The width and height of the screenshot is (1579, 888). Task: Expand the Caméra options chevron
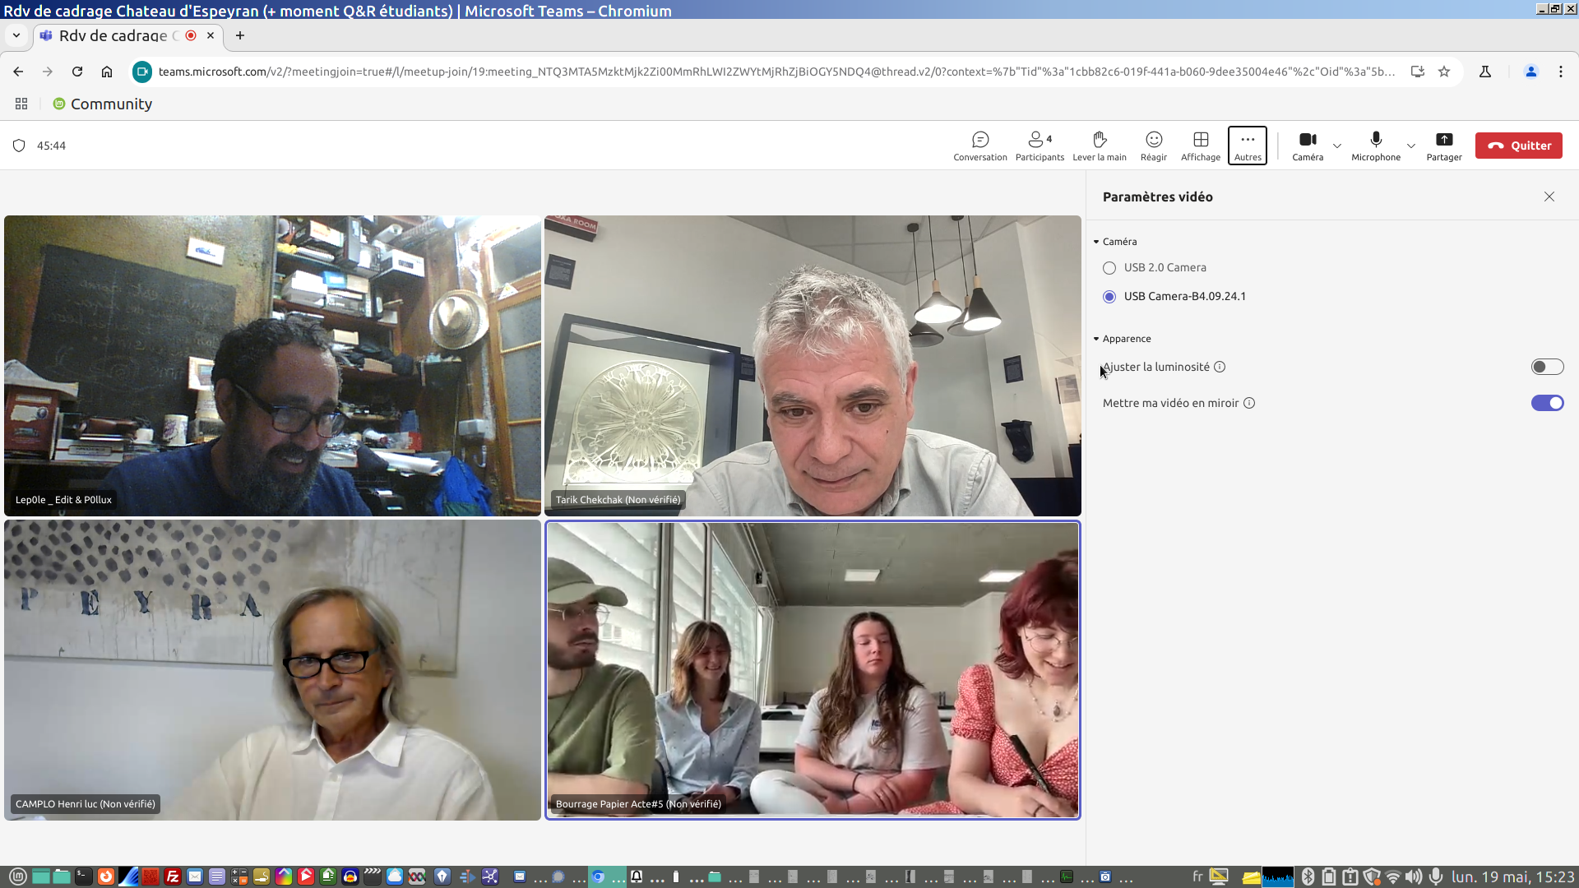coord(1337,146)
